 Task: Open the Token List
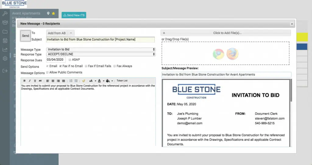pyautogui.click(x=122, y=81)
